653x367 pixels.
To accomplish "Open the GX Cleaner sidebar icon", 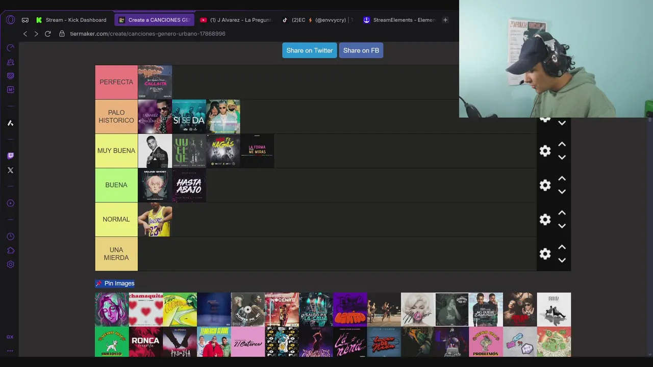I will [10, 62].
